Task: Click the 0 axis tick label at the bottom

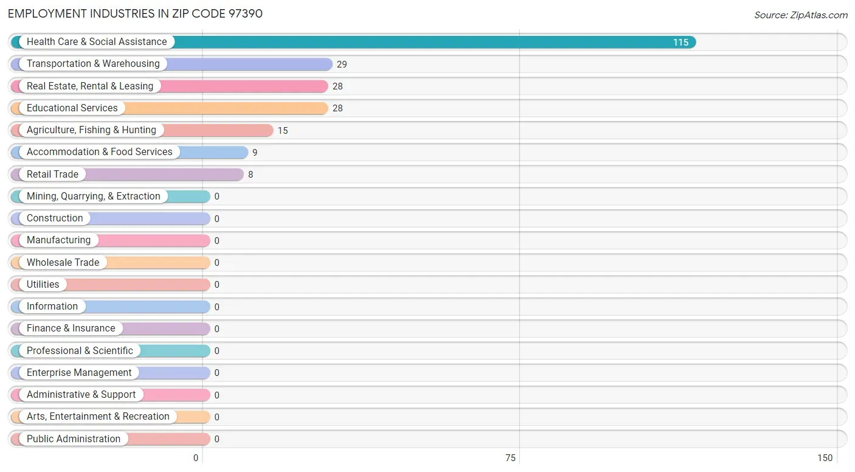Action: click(x=196, y=458)
